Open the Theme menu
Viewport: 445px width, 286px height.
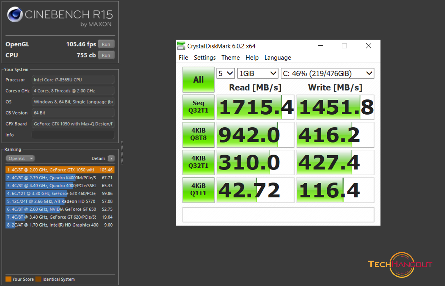tap(231, 58)
